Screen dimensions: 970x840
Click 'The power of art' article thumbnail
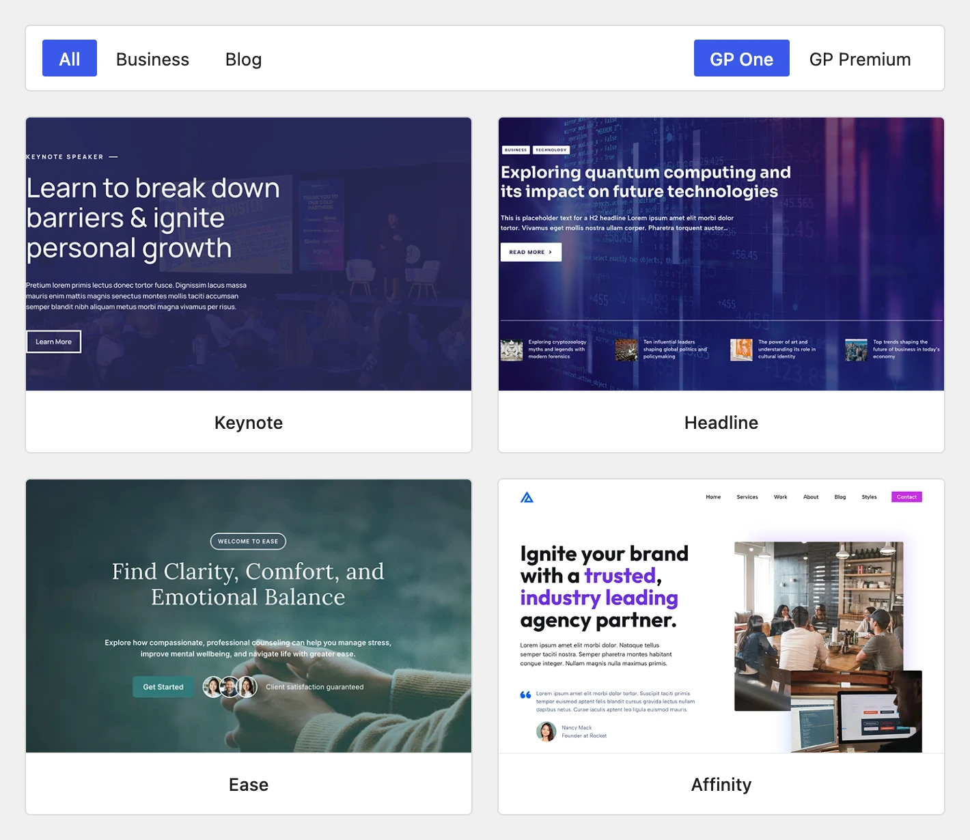pyautogui.click(x=741, y=350)
